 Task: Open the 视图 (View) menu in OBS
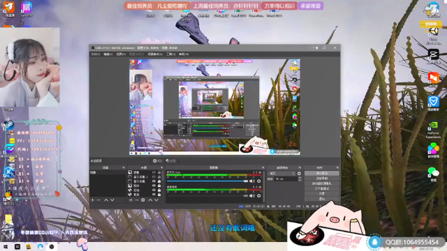(121, 54)
